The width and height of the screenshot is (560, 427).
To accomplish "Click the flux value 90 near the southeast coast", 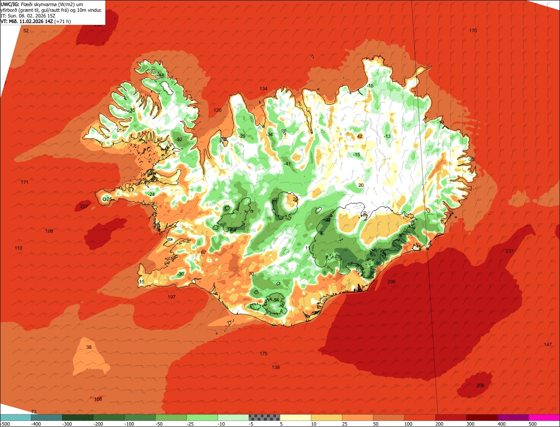I will pos(378,263).
